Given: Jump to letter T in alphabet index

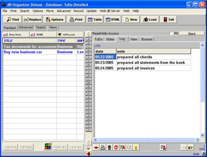Looking at the screenshot, I should [88, 108].
